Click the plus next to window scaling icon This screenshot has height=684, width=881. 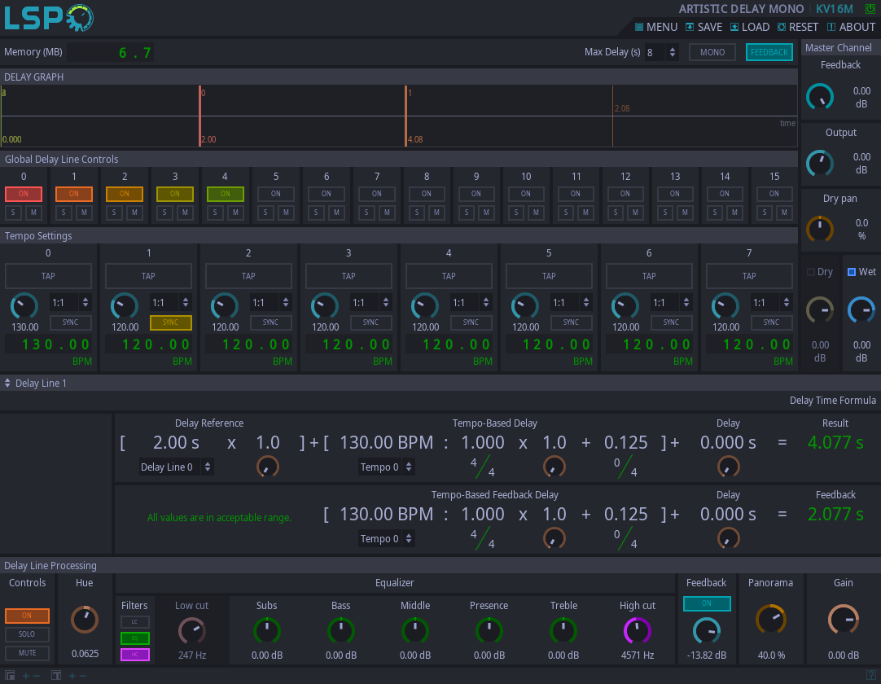(26, 676)
